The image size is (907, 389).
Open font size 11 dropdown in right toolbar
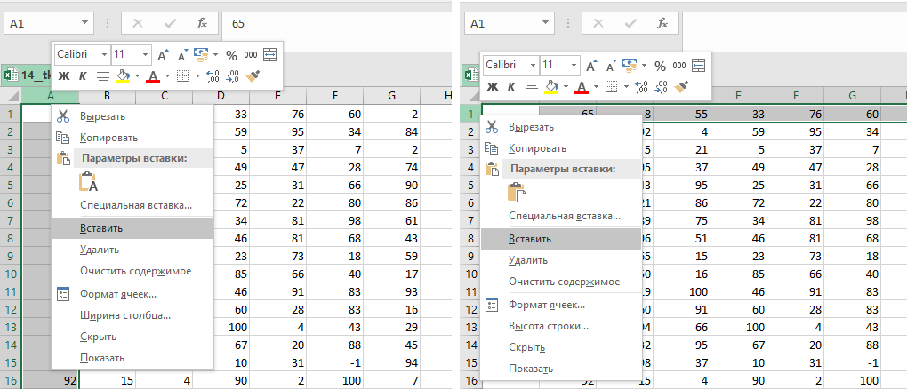[x=573, y=65]
